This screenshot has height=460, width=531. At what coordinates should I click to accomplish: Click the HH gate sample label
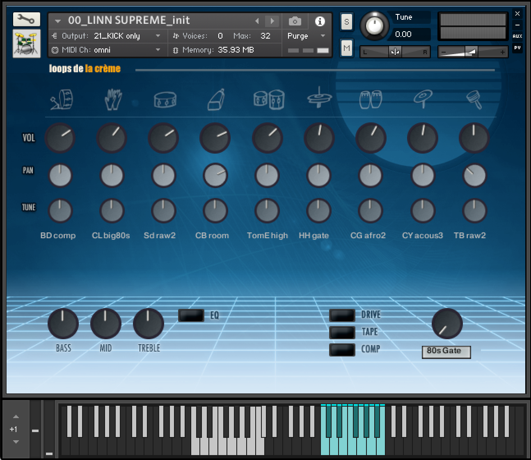[314, 236]
